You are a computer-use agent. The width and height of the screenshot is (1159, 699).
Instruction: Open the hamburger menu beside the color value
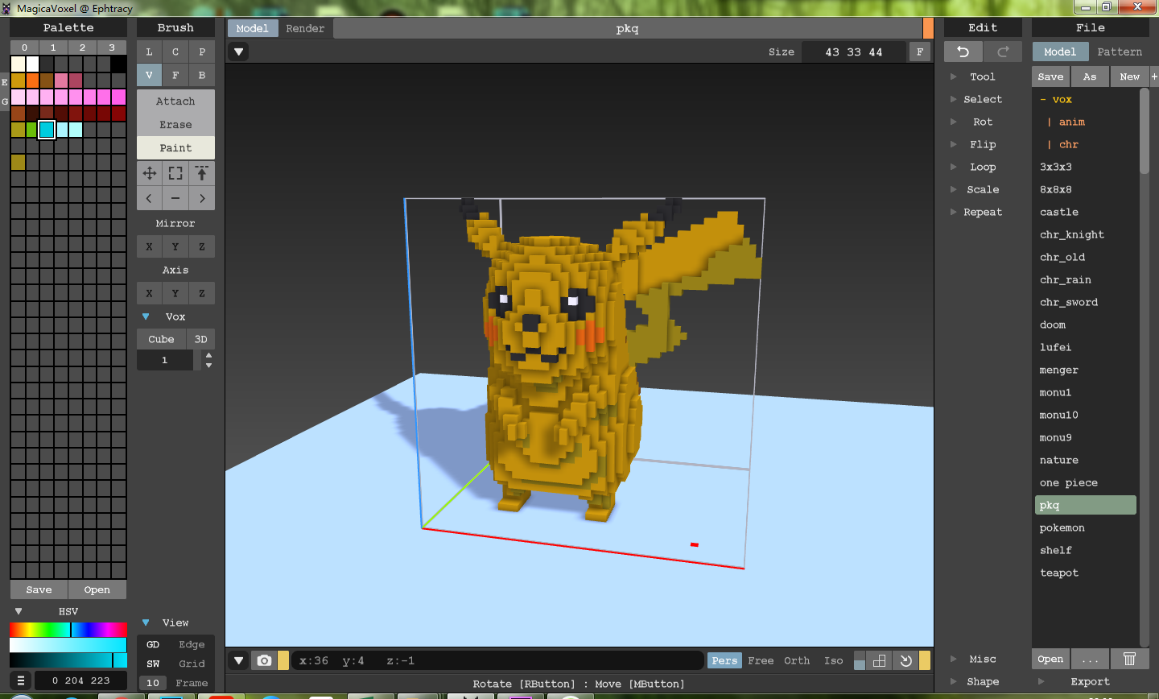(x=21, y=680)
